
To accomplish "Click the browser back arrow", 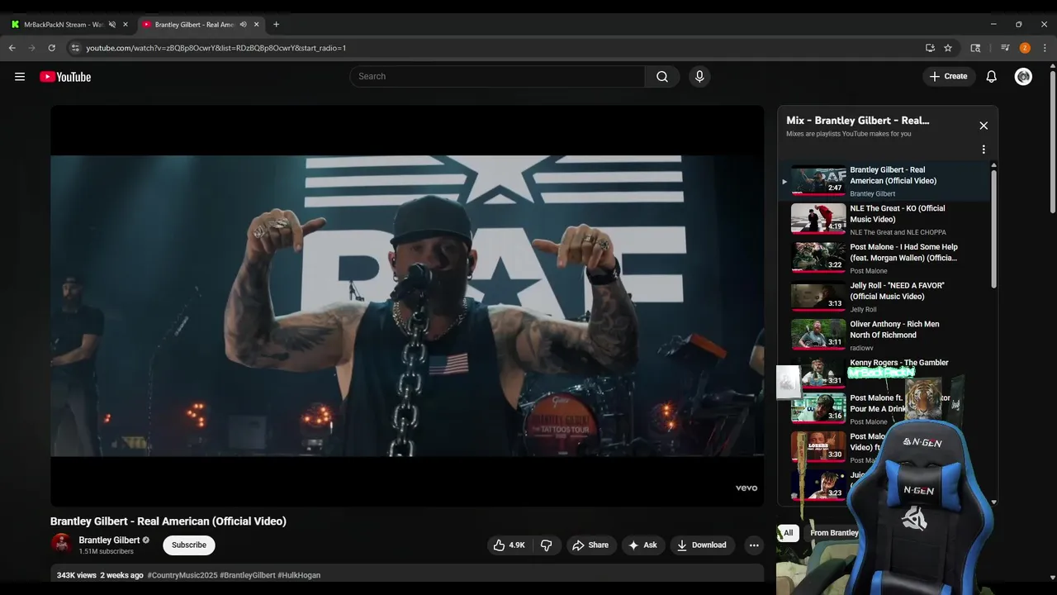I will 12,48.
